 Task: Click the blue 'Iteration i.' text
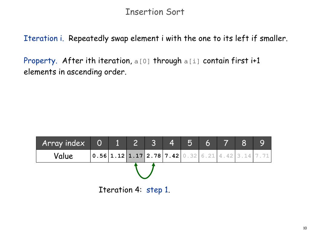(x=44, y=38)
